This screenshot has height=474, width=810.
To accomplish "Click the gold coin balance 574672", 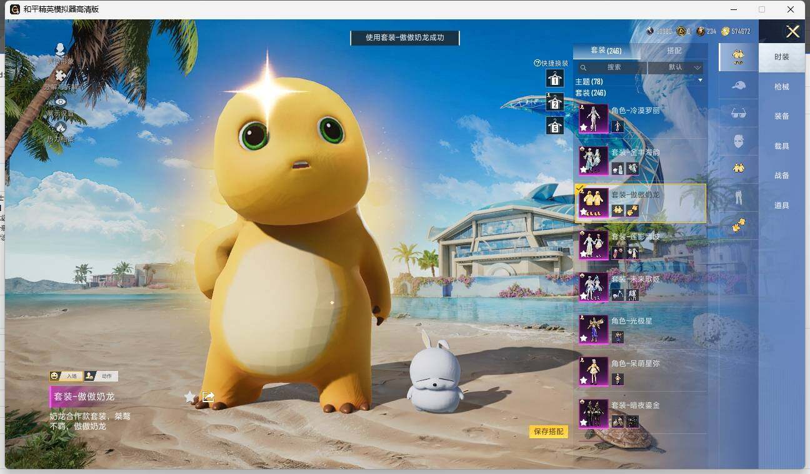I will coord(736,31).
